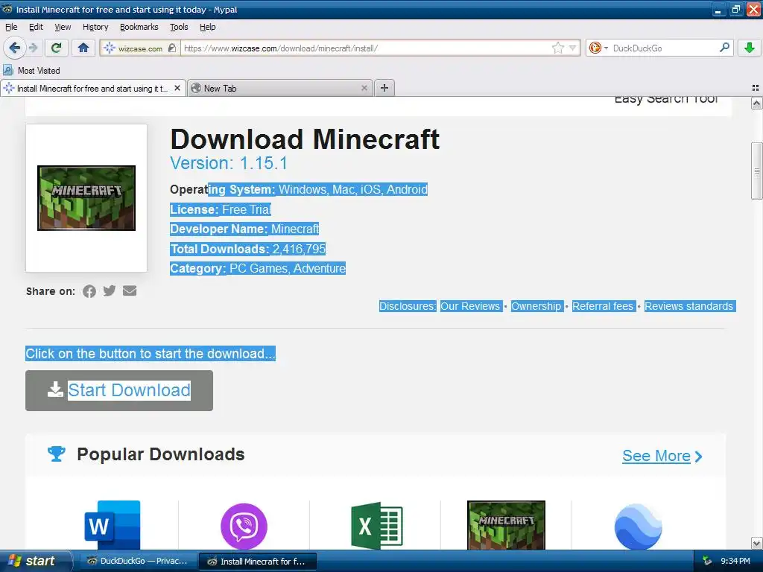Viewport: 763px width, 572px height.
Task: Click the 9:34 PM taskbar clock
Action: point(735,561)
